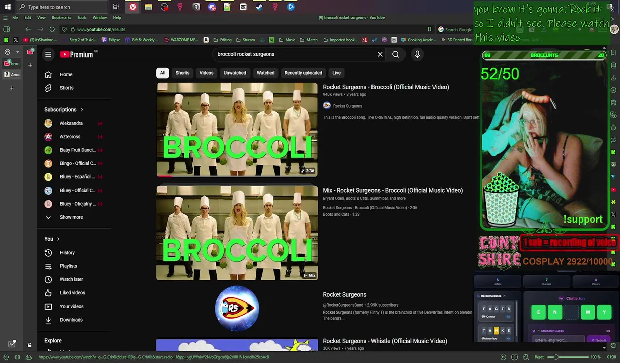Open the YouTube guide hamburger menu
This screenshot has width=620, height=363.
(48, 54)
